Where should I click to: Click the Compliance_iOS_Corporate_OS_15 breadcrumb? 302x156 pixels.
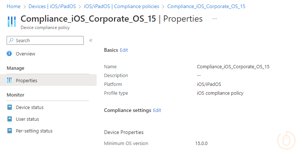206,7
